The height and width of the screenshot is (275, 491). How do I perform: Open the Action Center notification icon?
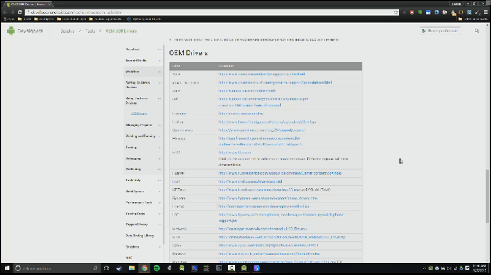pos(467,268)
